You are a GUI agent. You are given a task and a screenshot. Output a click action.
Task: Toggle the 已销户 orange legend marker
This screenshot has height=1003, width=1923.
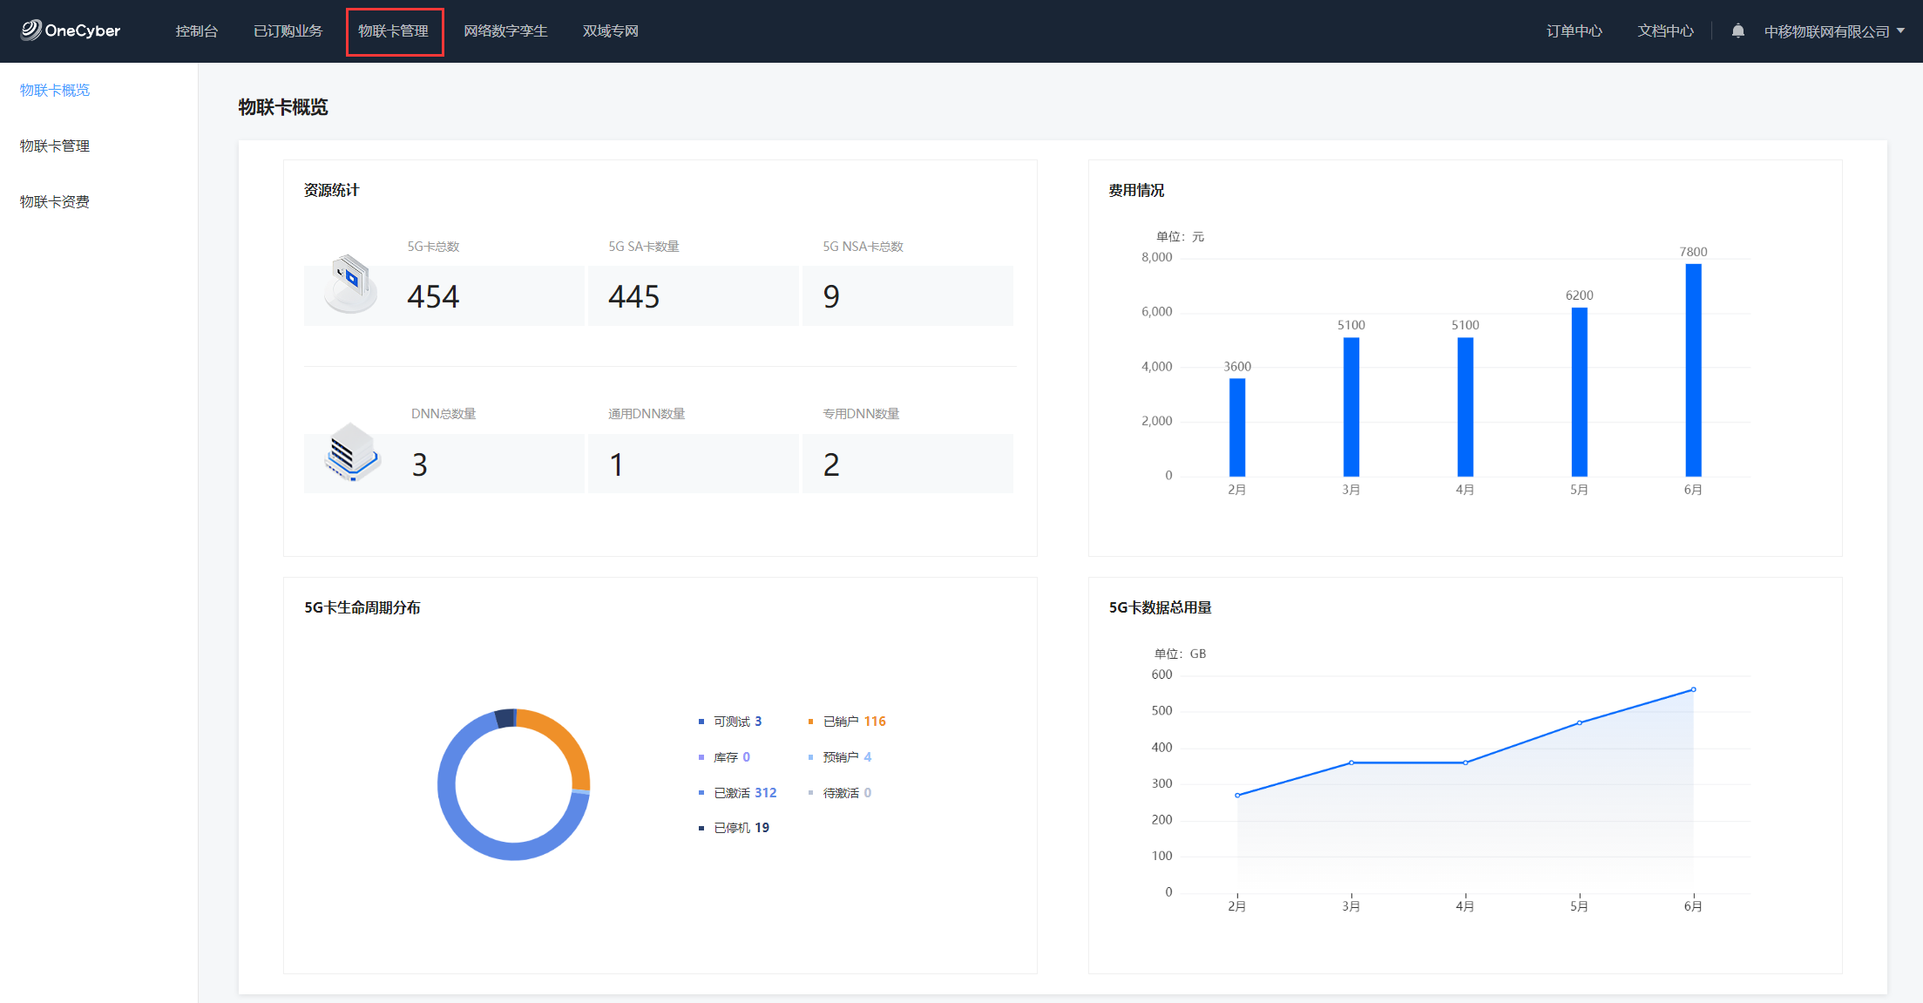coord(810,722)
